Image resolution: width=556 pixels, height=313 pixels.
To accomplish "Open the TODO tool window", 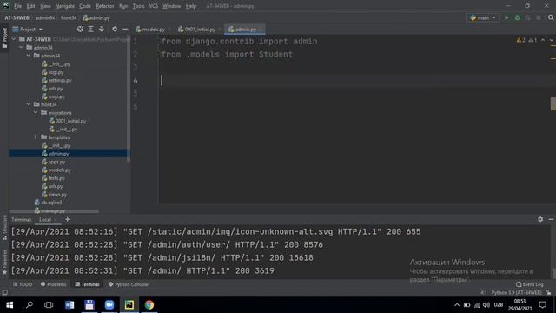I will 23,284.
